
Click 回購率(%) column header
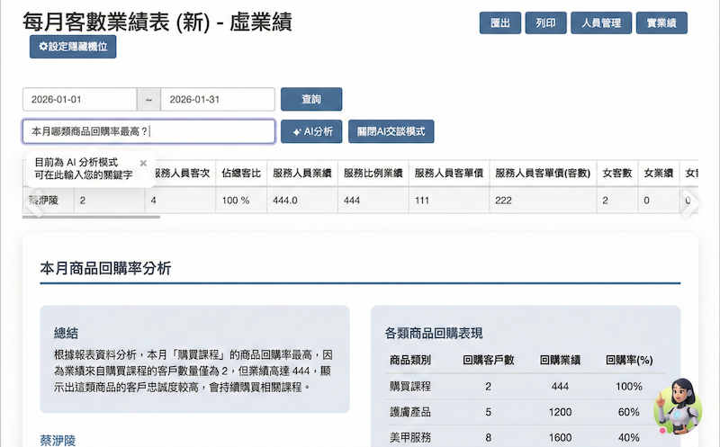pos(629,360)
